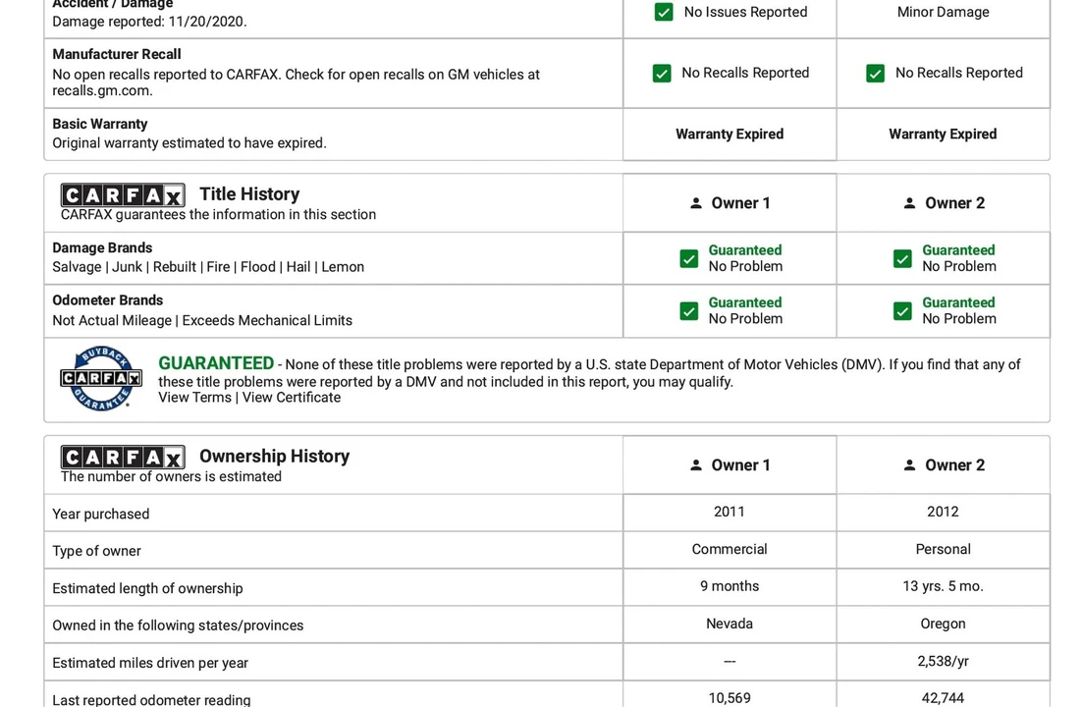Click the Owner 2 column header in Title History
Viewport: 1082px width, 707px height.
coord(944,203)
